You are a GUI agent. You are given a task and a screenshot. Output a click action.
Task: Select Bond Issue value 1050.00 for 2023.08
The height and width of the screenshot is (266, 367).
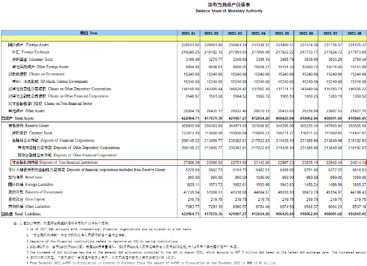(x=359, y=177)
